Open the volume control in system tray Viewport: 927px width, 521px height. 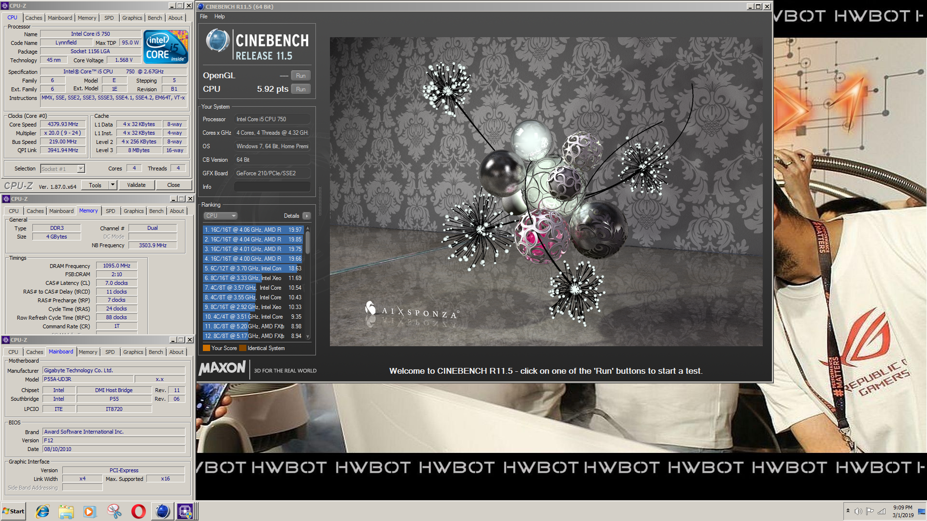click(x=858, y=511)
